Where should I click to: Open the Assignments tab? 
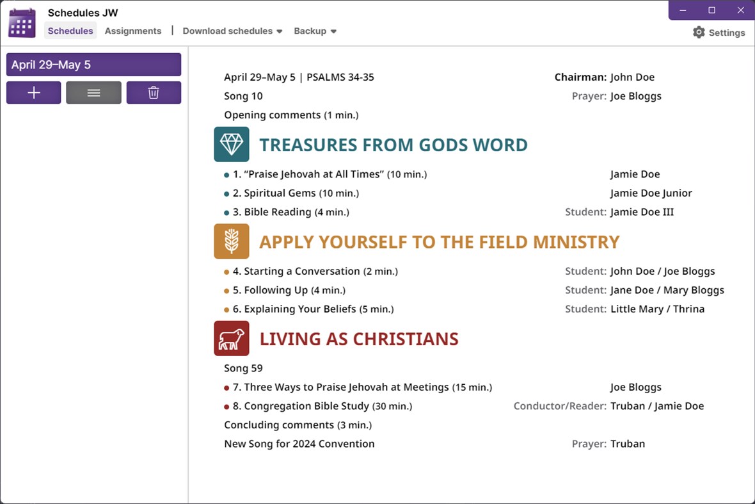coord(133,31)
